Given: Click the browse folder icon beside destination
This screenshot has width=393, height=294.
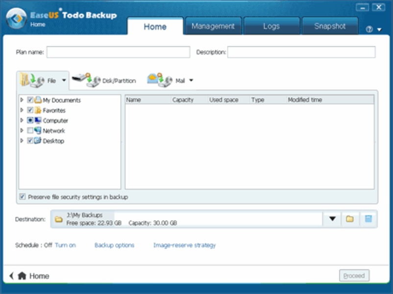Looking at the screenshot, I should (349, 219).
